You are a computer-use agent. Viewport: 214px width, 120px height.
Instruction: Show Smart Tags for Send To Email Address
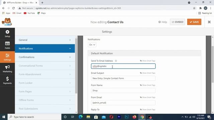pyautogui.click(x=147, y=61)
